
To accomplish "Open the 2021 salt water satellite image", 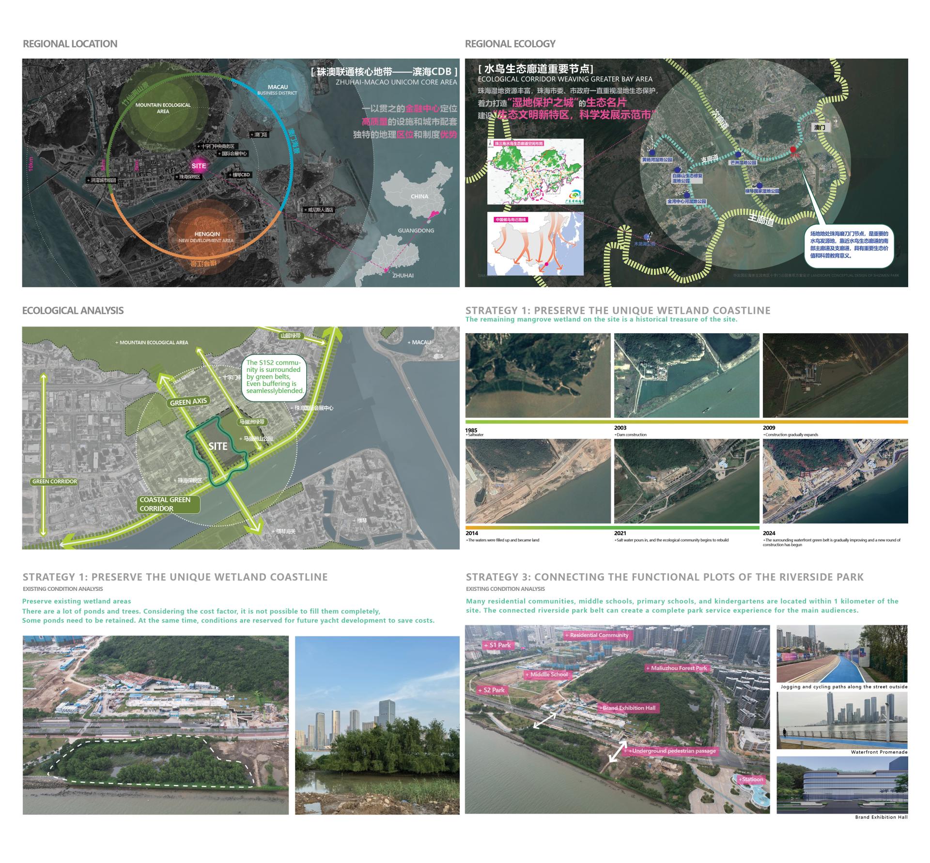I will [686, 481].
